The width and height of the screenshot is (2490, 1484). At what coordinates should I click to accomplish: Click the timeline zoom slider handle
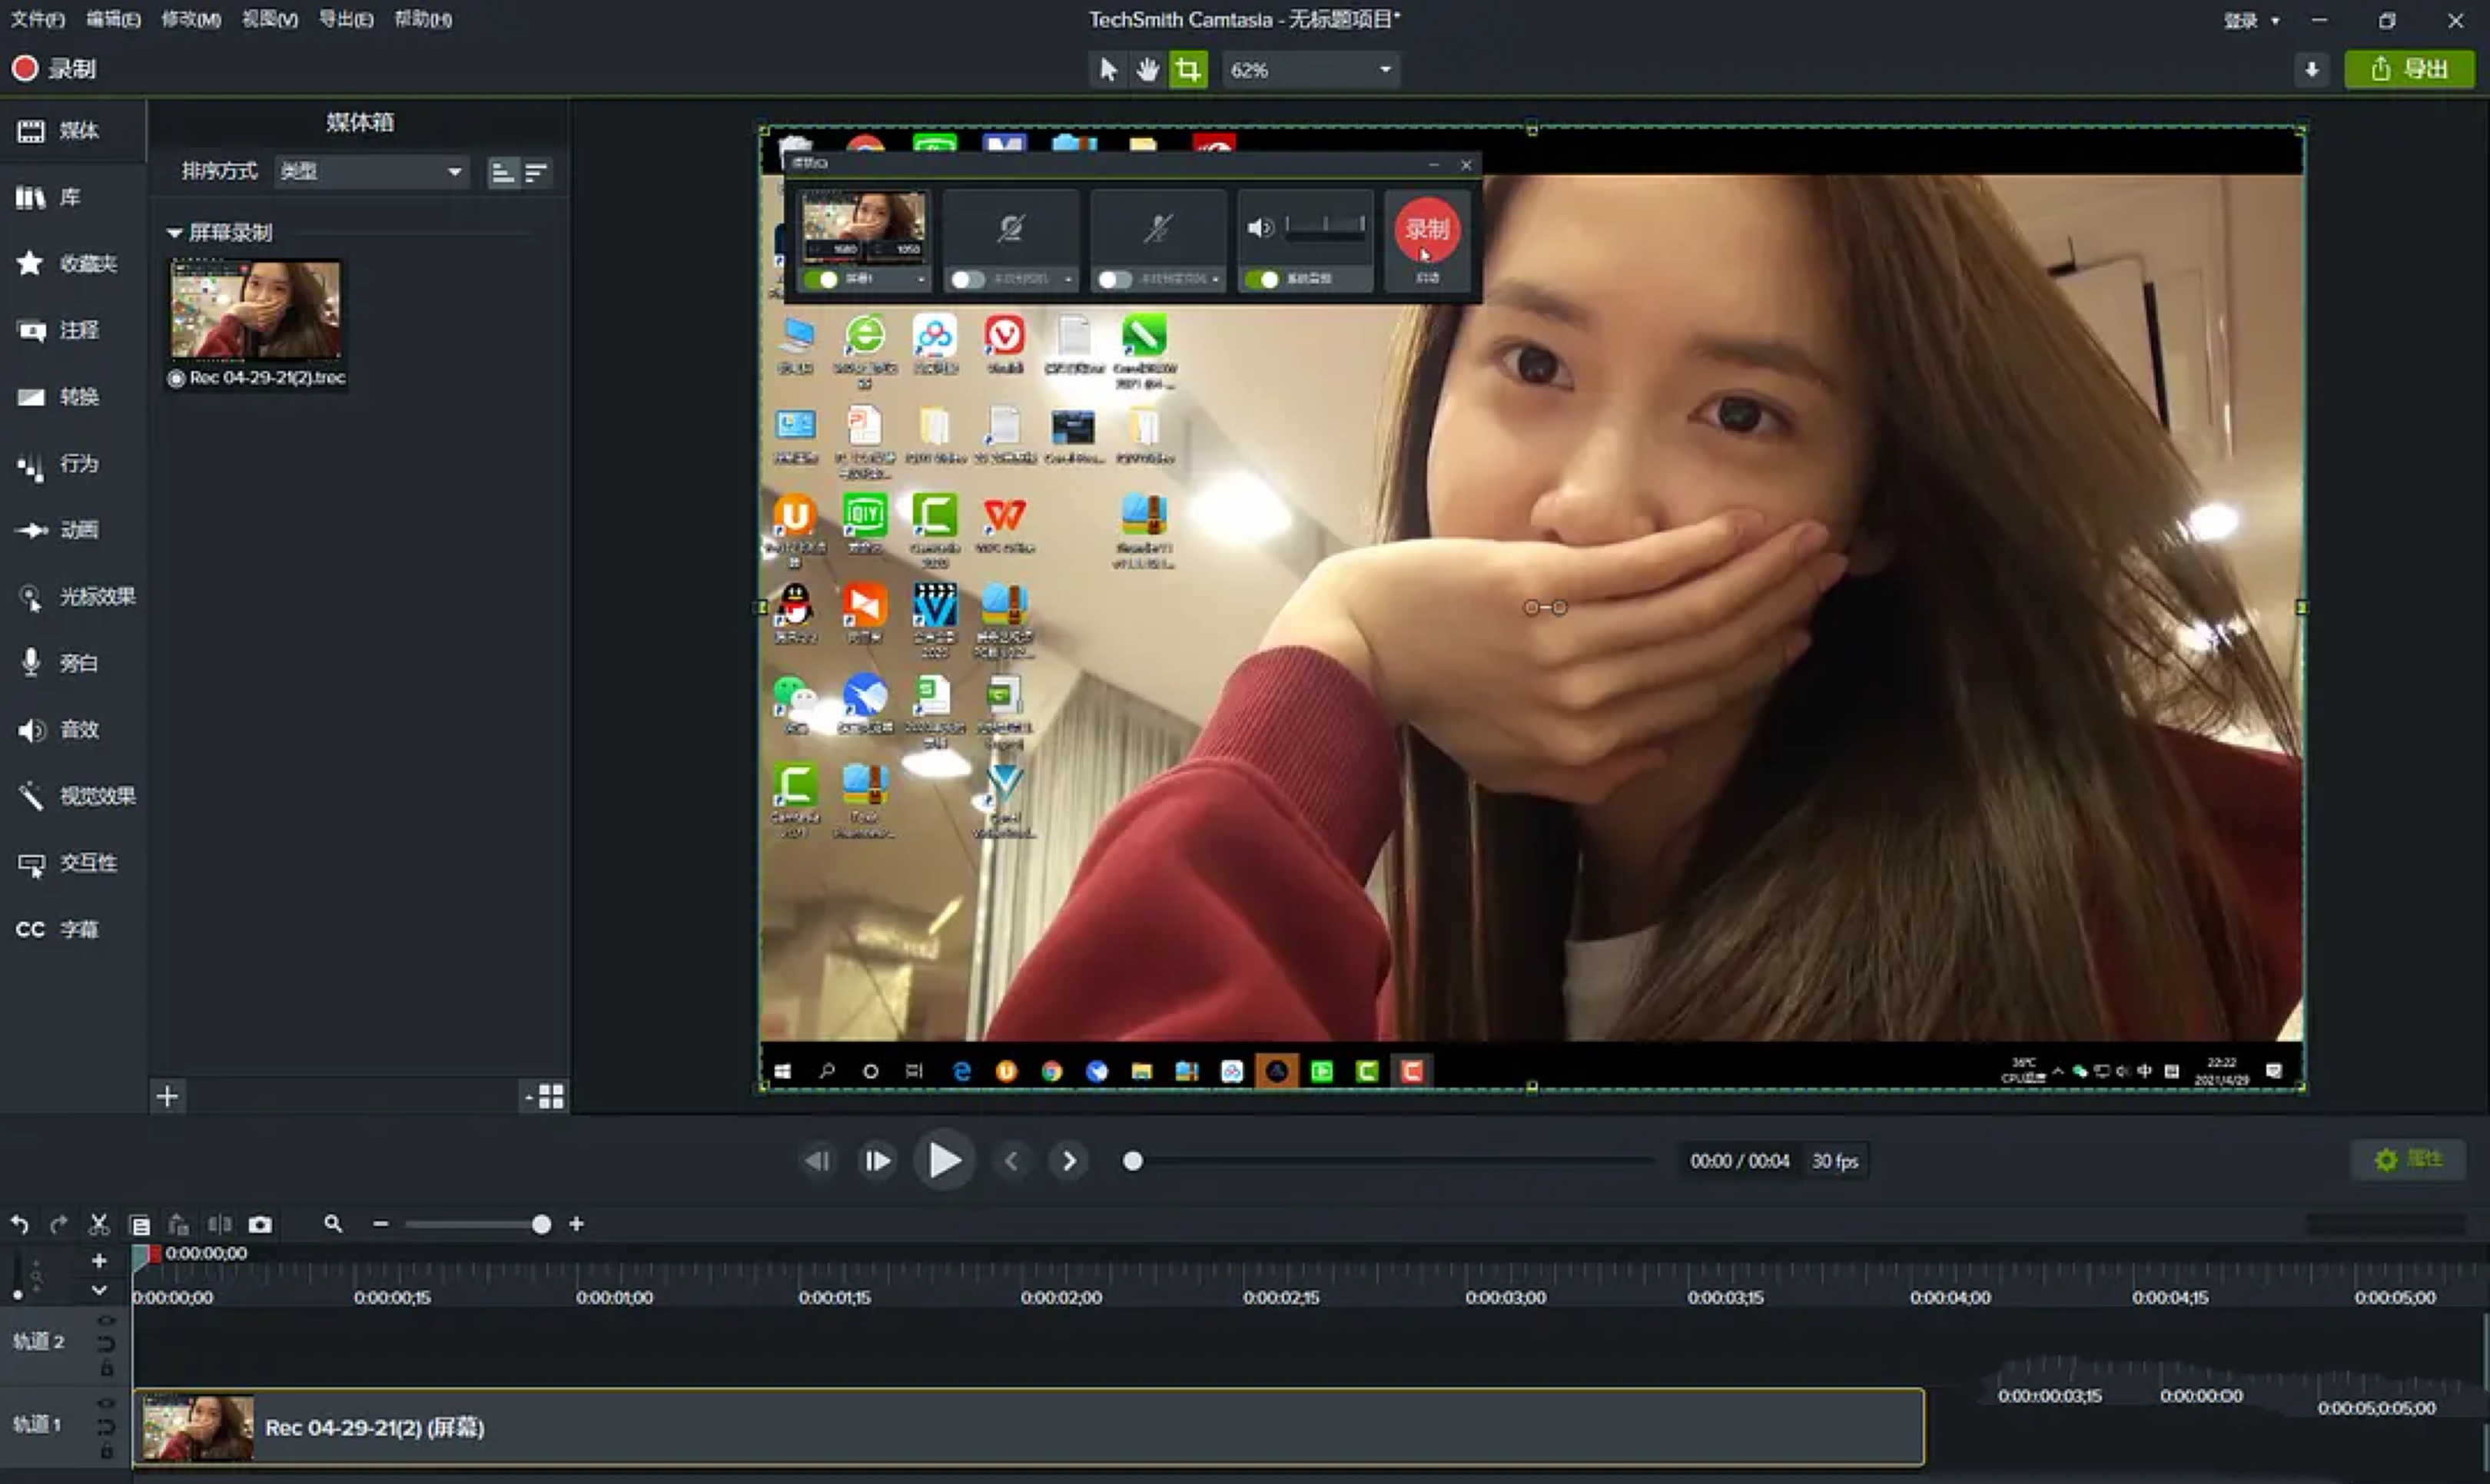click(x=541, y=1224)
